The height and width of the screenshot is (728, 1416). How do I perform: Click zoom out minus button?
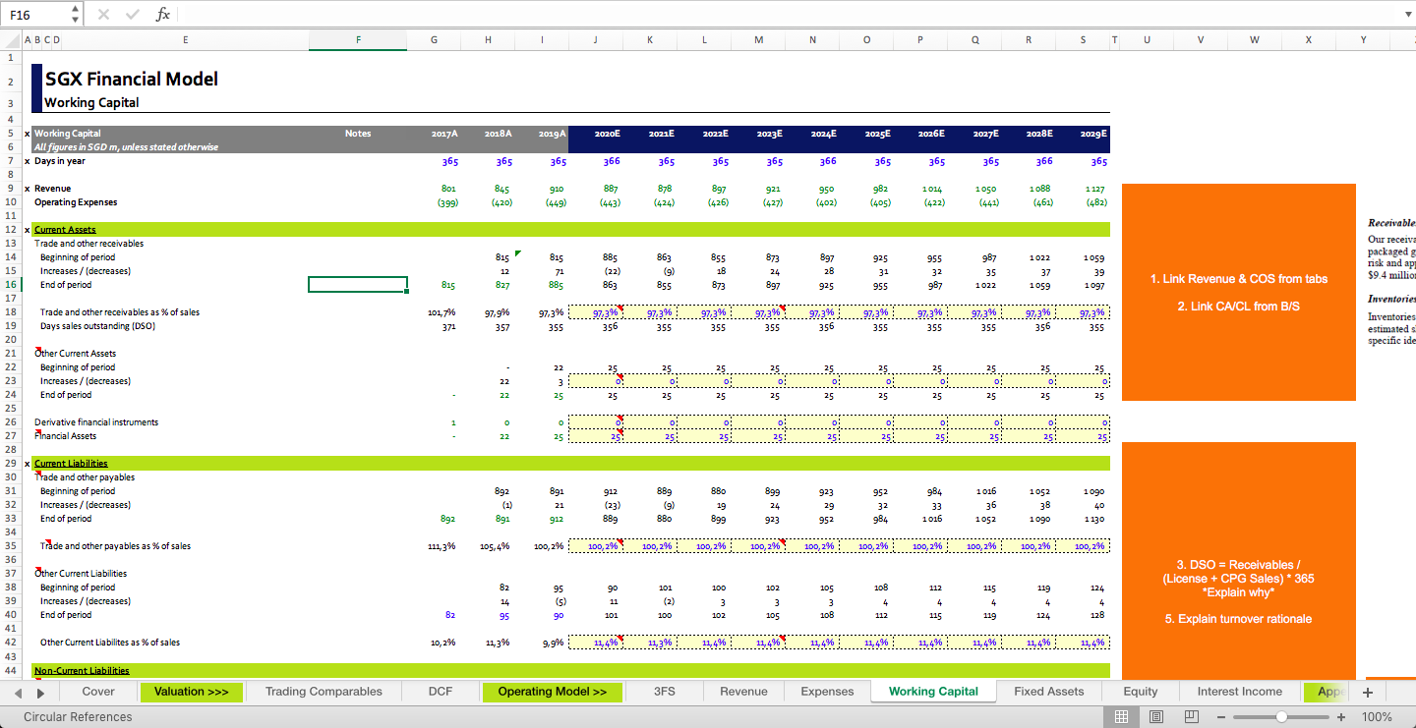1222,717
